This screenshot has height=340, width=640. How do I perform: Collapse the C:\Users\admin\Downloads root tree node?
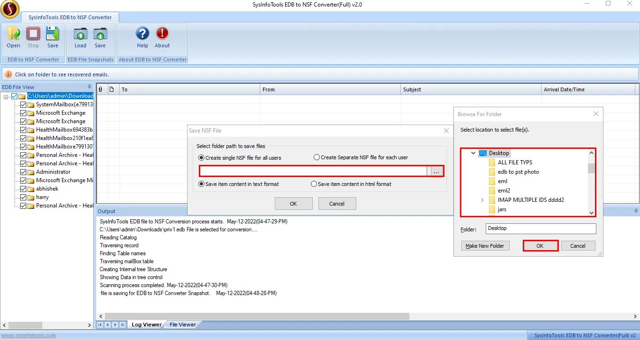pos(6,96)
